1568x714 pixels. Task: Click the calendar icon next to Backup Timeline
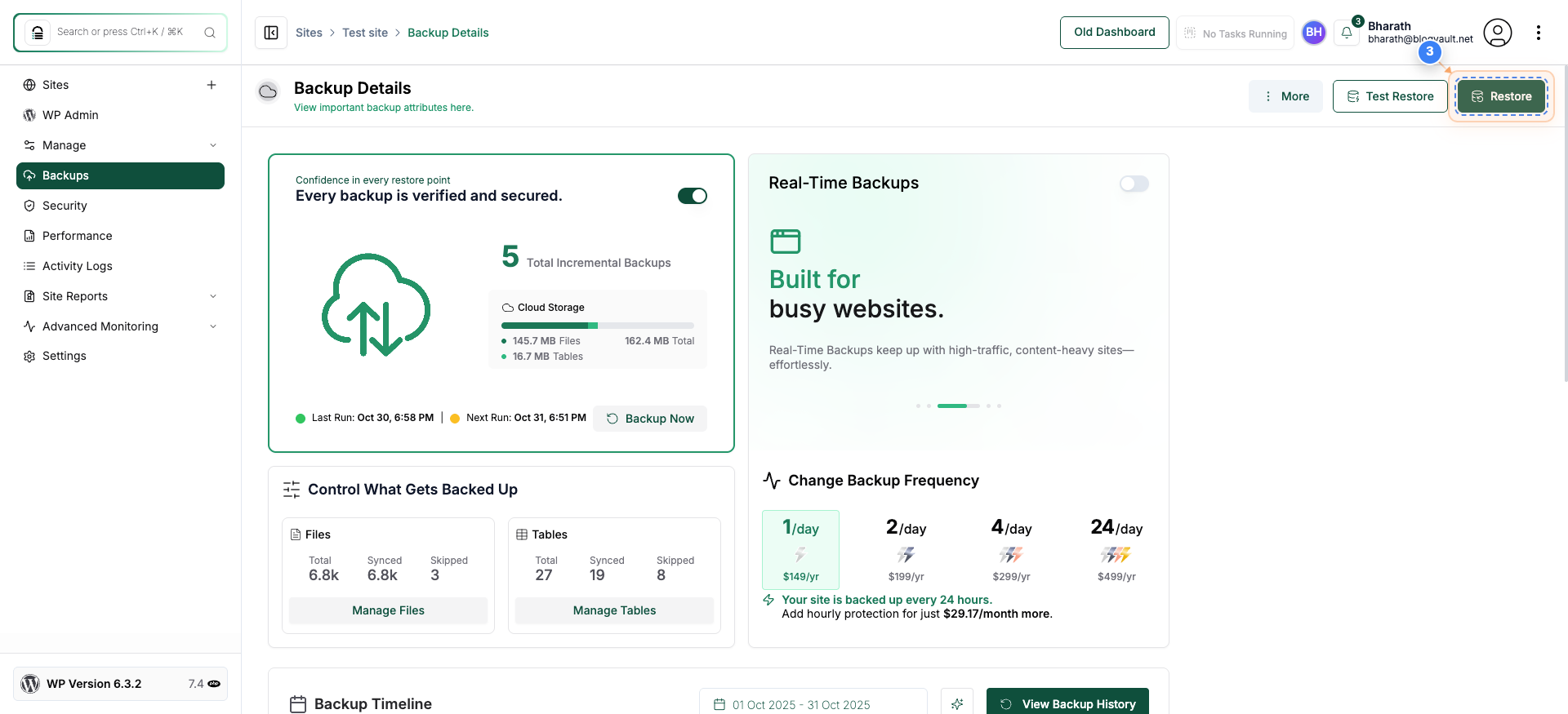(x=298, y=704)
